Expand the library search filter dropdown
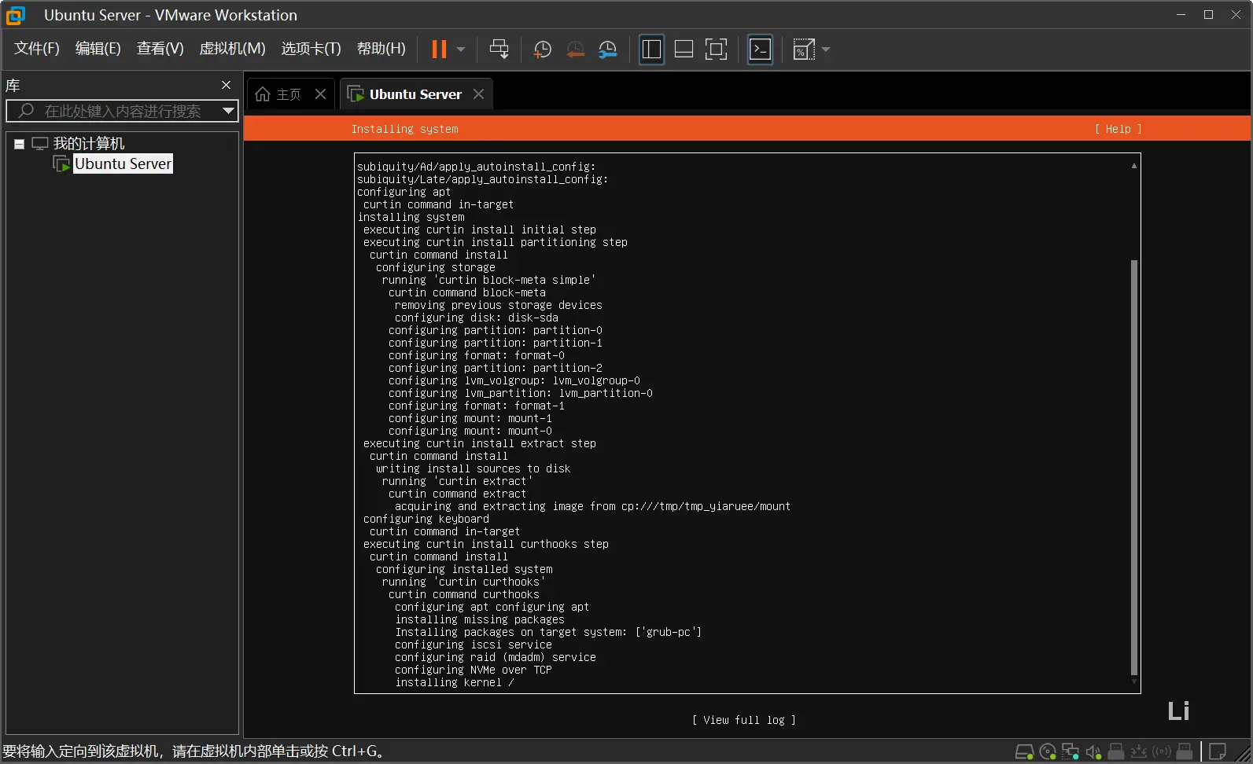Image resolution: width=1253 pixels, height=764 pixels. [228, 111]
